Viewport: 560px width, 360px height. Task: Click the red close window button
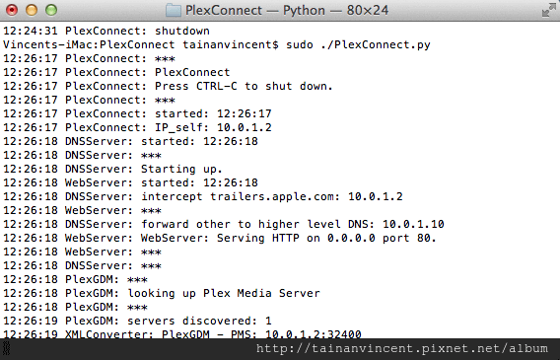pyautogui.click(x=12, y=10)
